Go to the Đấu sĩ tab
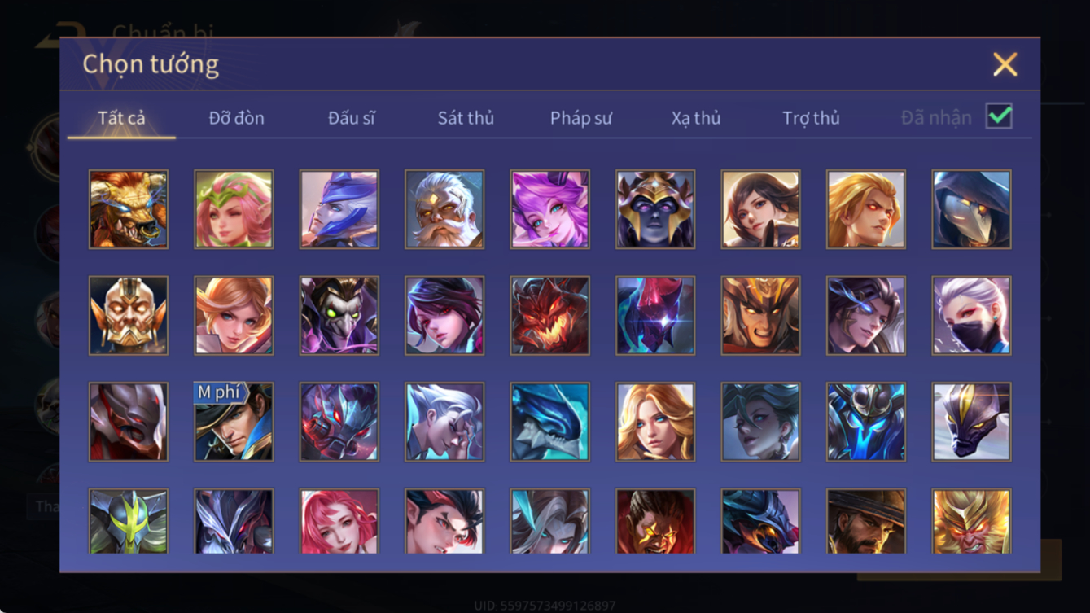The height and width of the screenshot is (613, 1090). [x=352, y=118]
